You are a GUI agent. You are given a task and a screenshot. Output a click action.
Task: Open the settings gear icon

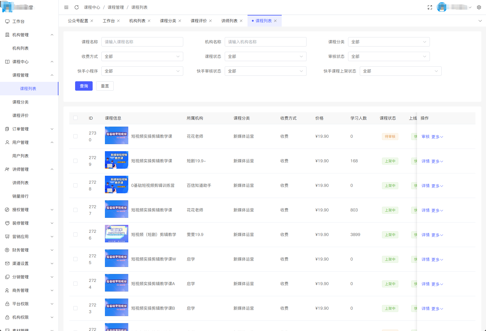pyautogui.click(x=479, y=7)
